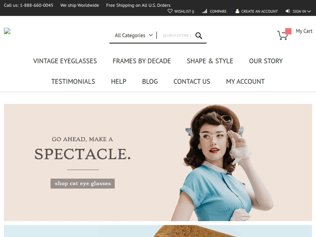Viewport: 316px width, 237px height.
Task: Click the broken logo image
Action: click(x=7, y=31)
